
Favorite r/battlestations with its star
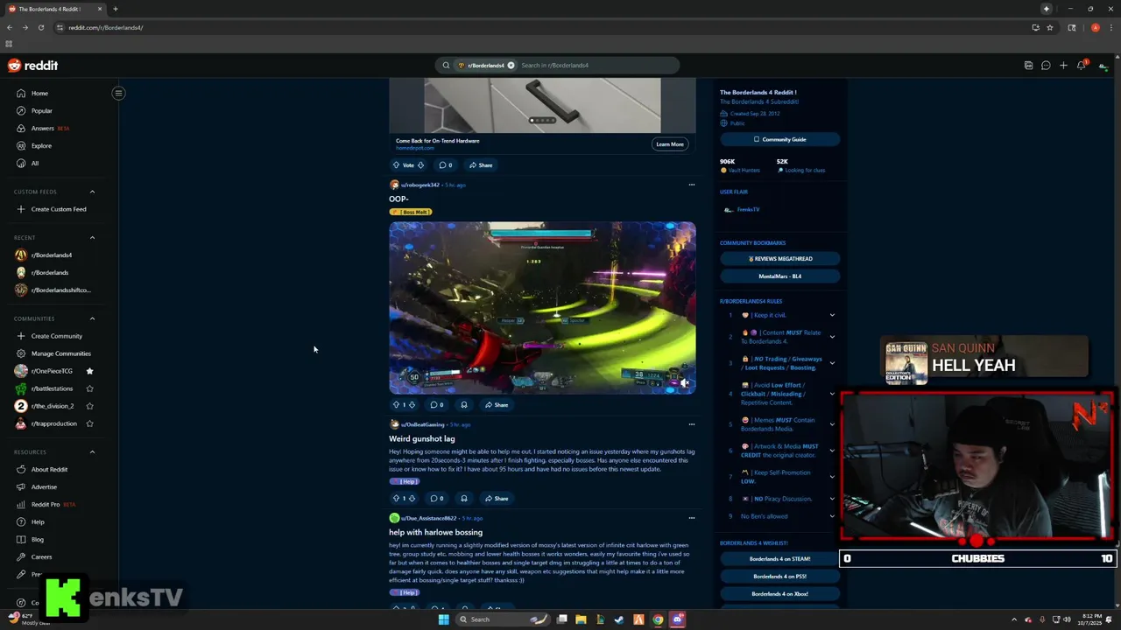(x=89, y=388)
